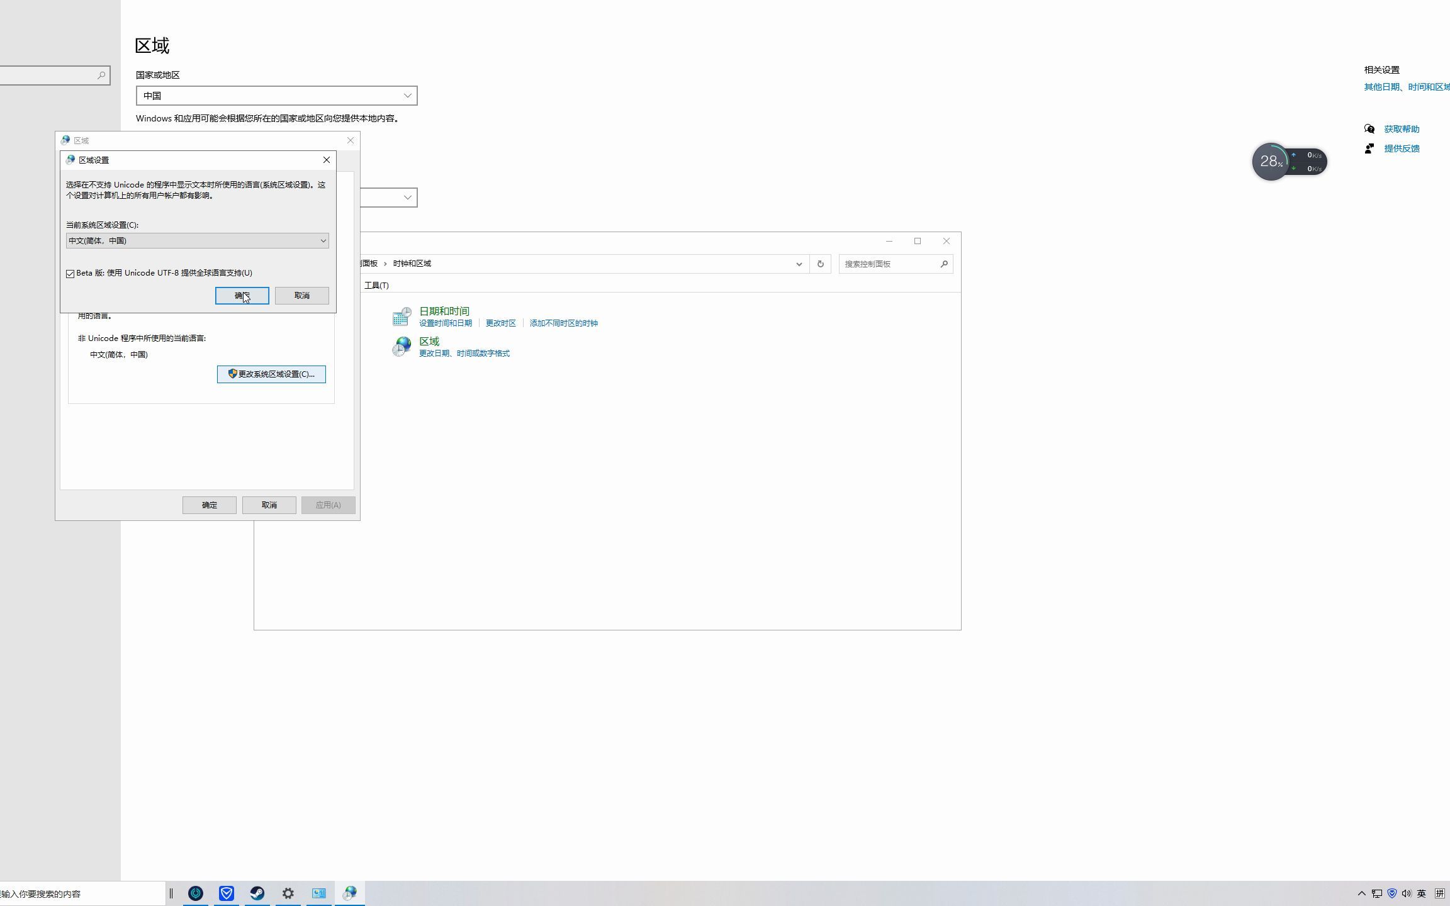This screenshot has width=1450, height=906.
Task: Click 更改系统区域设置(C)... button
Action: (x=271, y=374)
